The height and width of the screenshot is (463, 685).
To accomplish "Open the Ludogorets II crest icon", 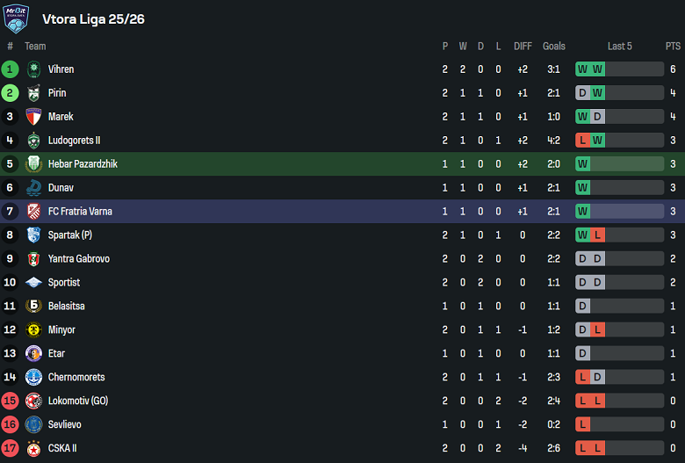I will tap(33, 141).
